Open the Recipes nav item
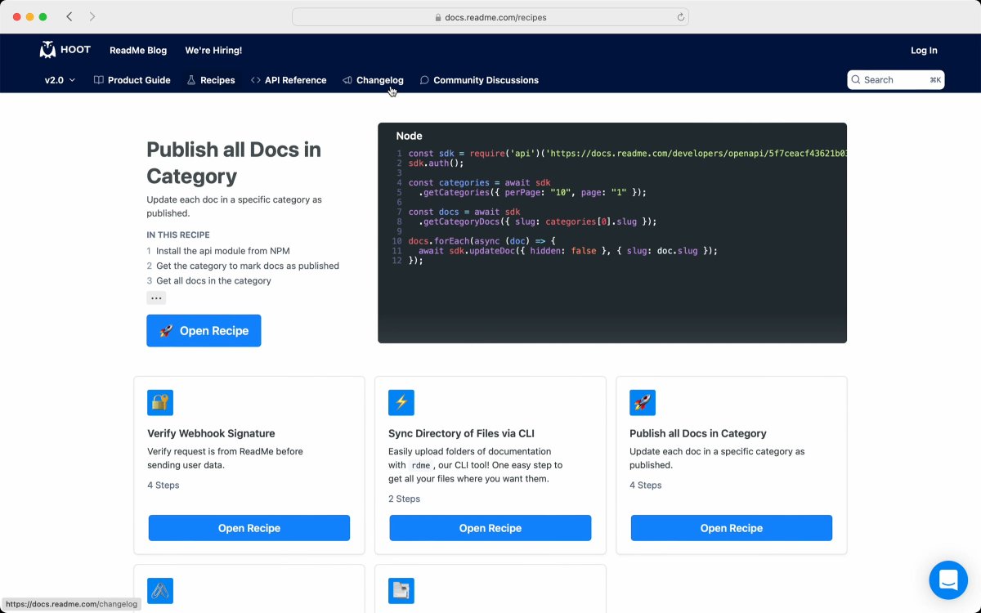The width and height of the screenshot is (981, 613). tap(211, 80)
